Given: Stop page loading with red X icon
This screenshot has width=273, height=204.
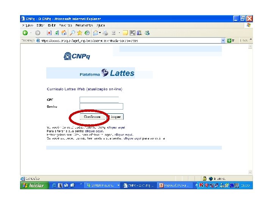Looking at the screenshot, I should tap(49, 33).
